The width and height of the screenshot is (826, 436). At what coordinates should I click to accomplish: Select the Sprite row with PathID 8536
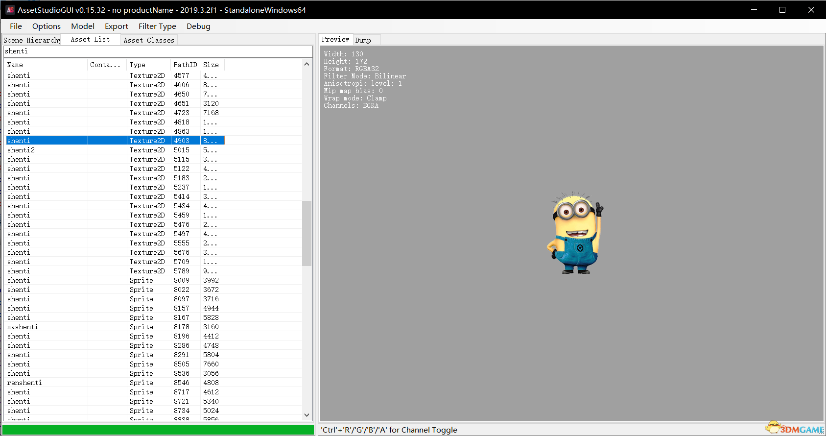[x=115, y=373]
